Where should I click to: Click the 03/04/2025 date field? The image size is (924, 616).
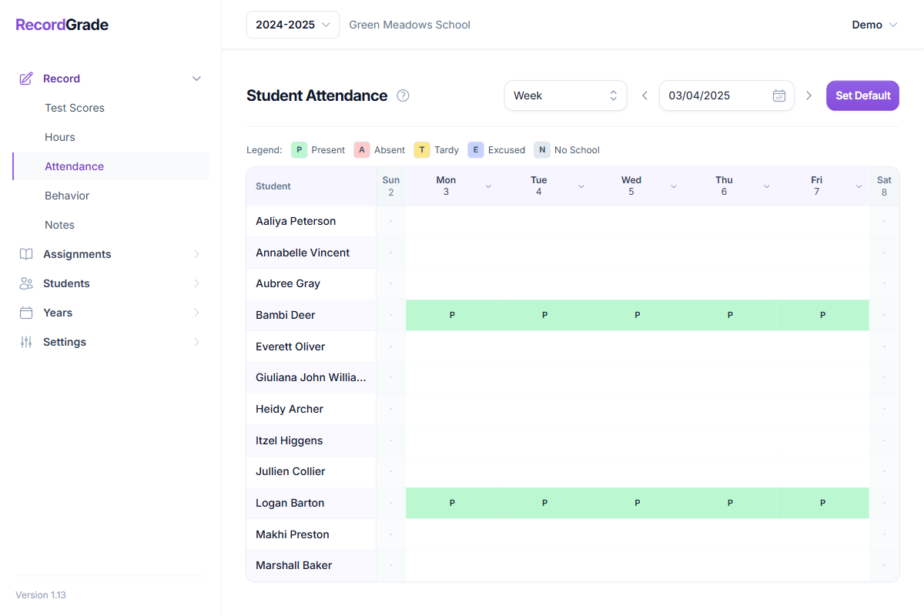tap(726, 95)
